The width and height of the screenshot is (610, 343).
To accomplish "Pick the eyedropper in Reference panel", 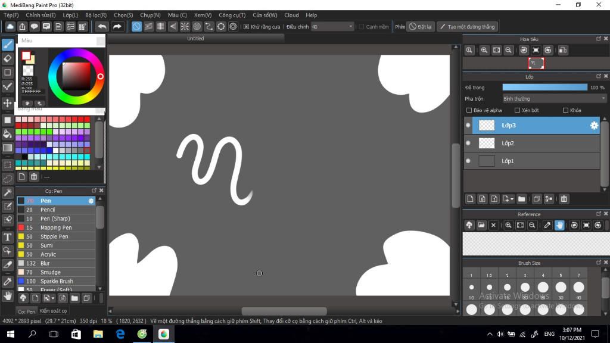I will 547,225.
